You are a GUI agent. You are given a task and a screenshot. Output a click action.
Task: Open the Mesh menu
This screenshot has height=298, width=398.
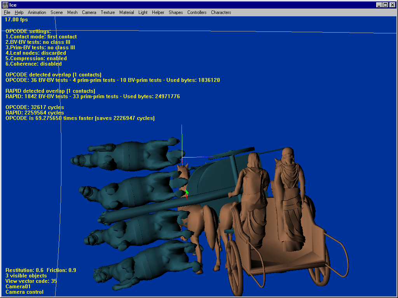[72, 12]
